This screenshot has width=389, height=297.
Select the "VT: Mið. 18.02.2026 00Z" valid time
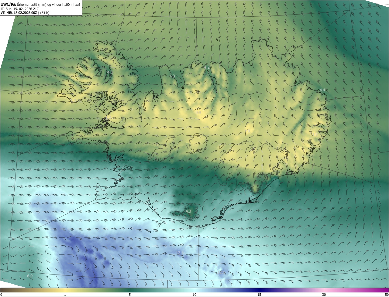point(19,13)
